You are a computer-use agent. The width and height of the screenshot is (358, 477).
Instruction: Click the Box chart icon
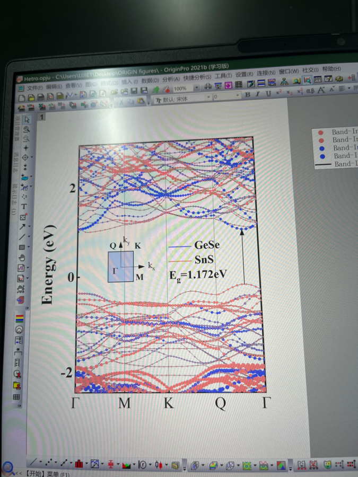tap(111, 464)
